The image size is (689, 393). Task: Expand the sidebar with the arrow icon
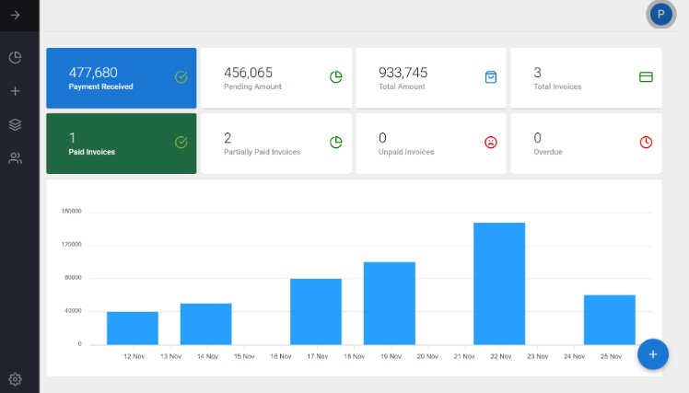(x=15, y=15)
